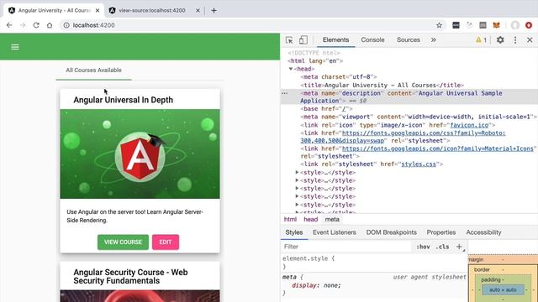Open a new browser tab

click(x=214, y=11)
